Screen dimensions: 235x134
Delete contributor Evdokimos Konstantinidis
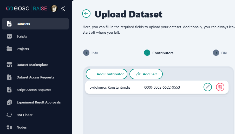coord(220,87)
